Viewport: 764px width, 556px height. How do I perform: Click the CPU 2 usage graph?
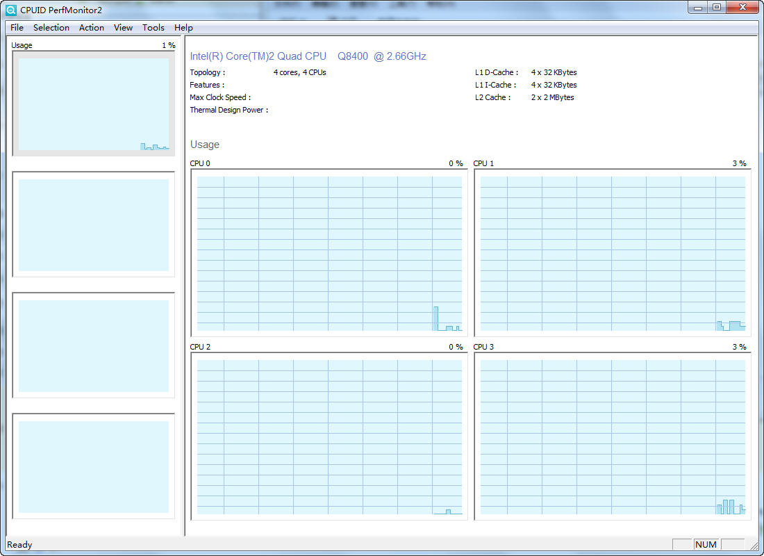click(x=329, y=436)
